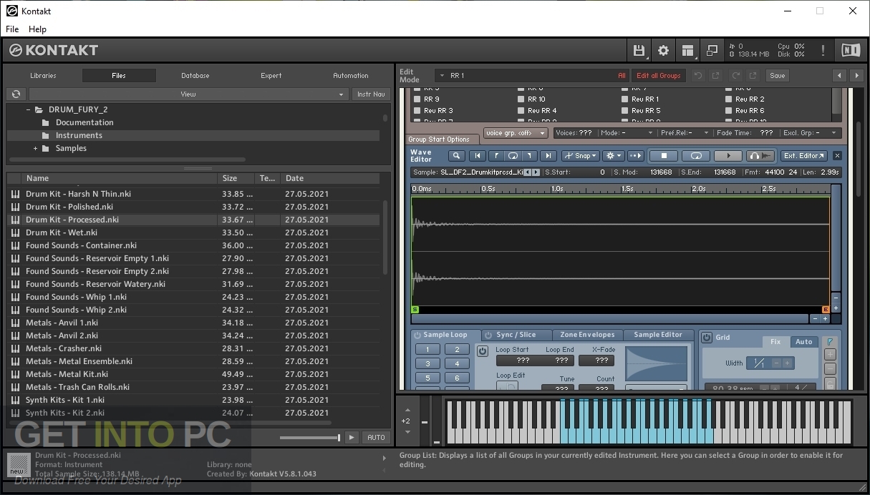The height and width of the screenshot is (495, 870).
Task: Switch to the Libraries tab
Action: 43,75
